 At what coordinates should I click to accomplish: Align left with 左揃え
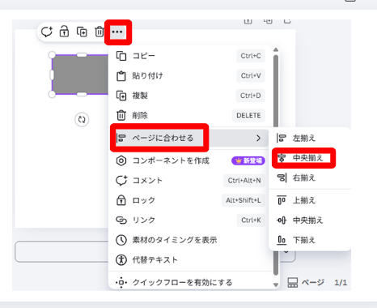pyautogui.click(x=310, y=138)
